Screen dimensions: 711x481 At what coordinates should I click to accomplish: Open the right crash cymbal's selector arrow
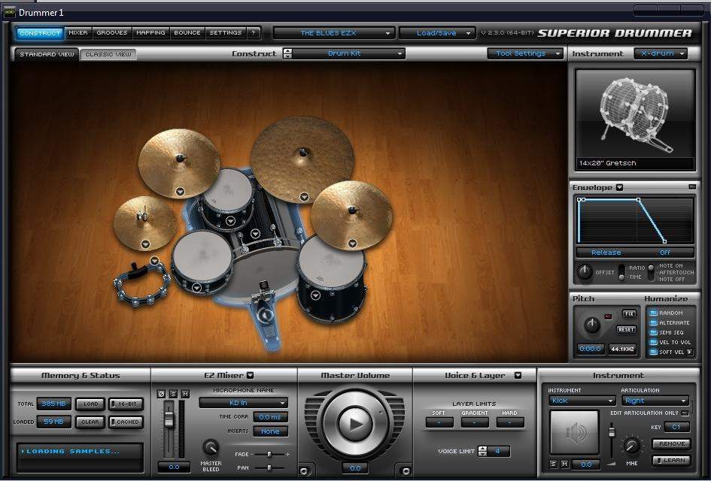point(352,244)
